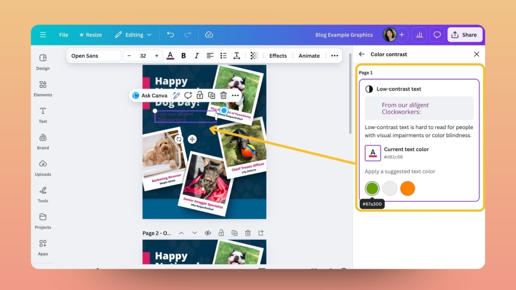Screen dimensions: 516x290
Task: Open Effects for the selected text
Action: pyautogui.click(x=278, y=55)
